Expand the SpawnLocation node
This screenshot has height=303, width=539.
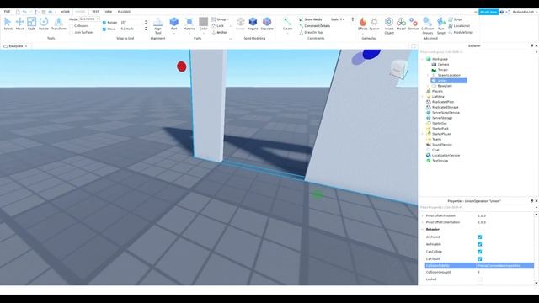click(x=428, y=75)
